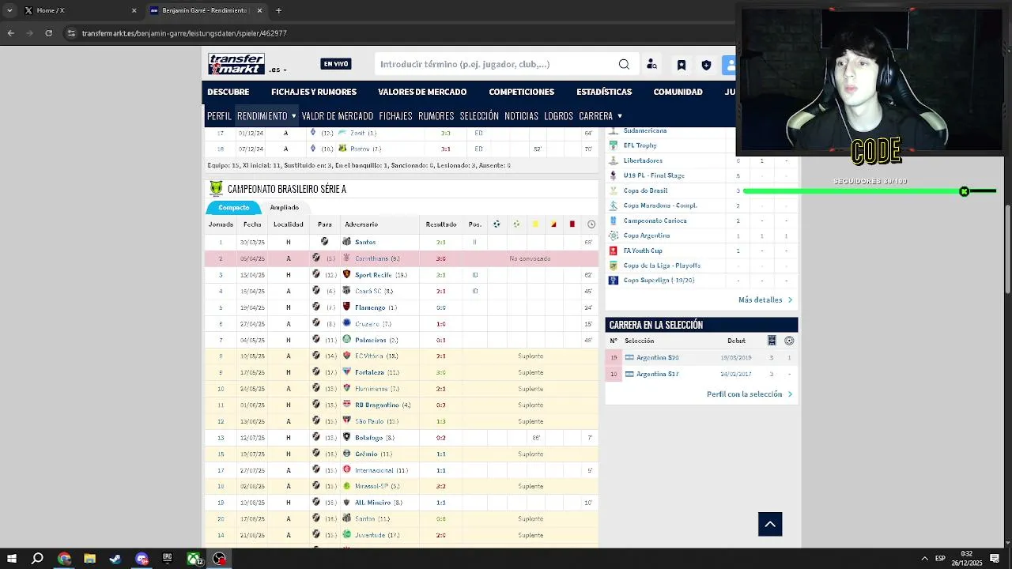Open the EFL Trophy competition link
Screen dimensions: 1012x569
(x=640, y=145)
